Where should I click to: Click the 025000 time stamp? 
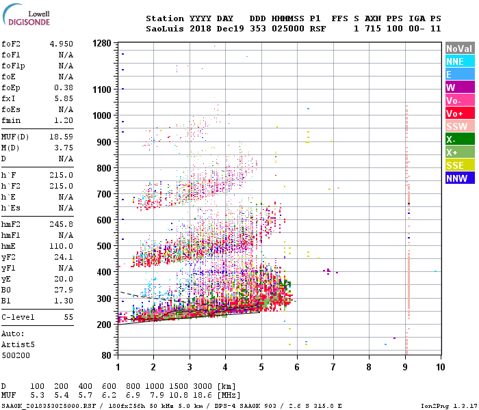click(x=288, y=29)
